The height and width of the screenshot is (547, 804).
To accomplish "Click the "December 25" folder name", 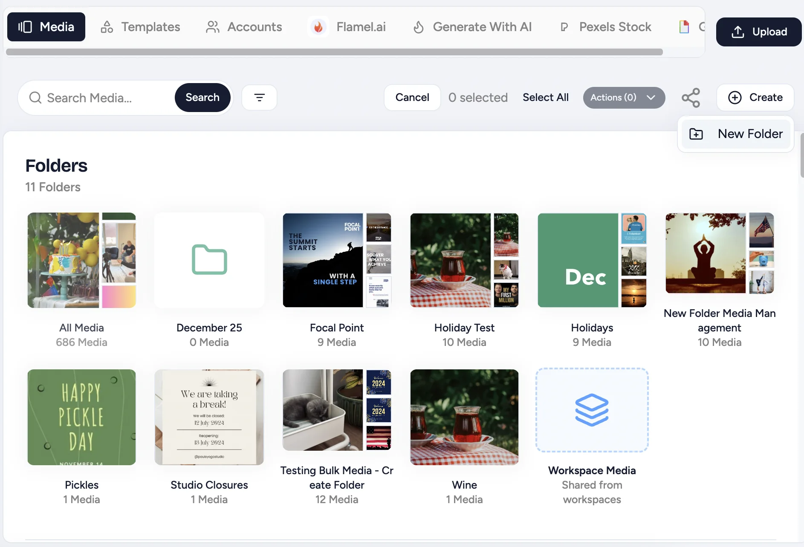I will [209, 328].
